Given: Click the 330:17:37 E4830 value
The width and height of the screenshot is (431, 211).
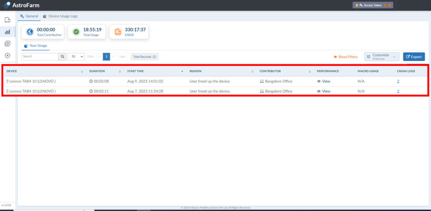Looking at the screenshot, I should point(135,30).
